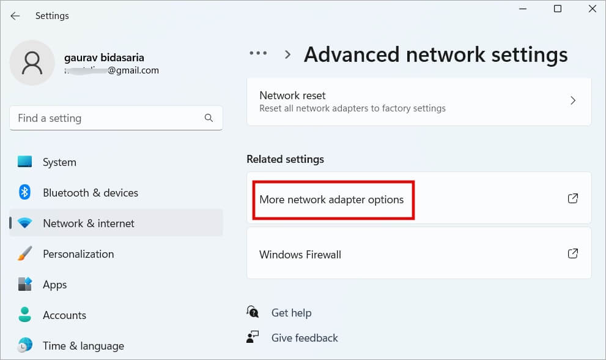Open Accounts settings category
This screenshot has height=360, width=606.
click(116, 315)
